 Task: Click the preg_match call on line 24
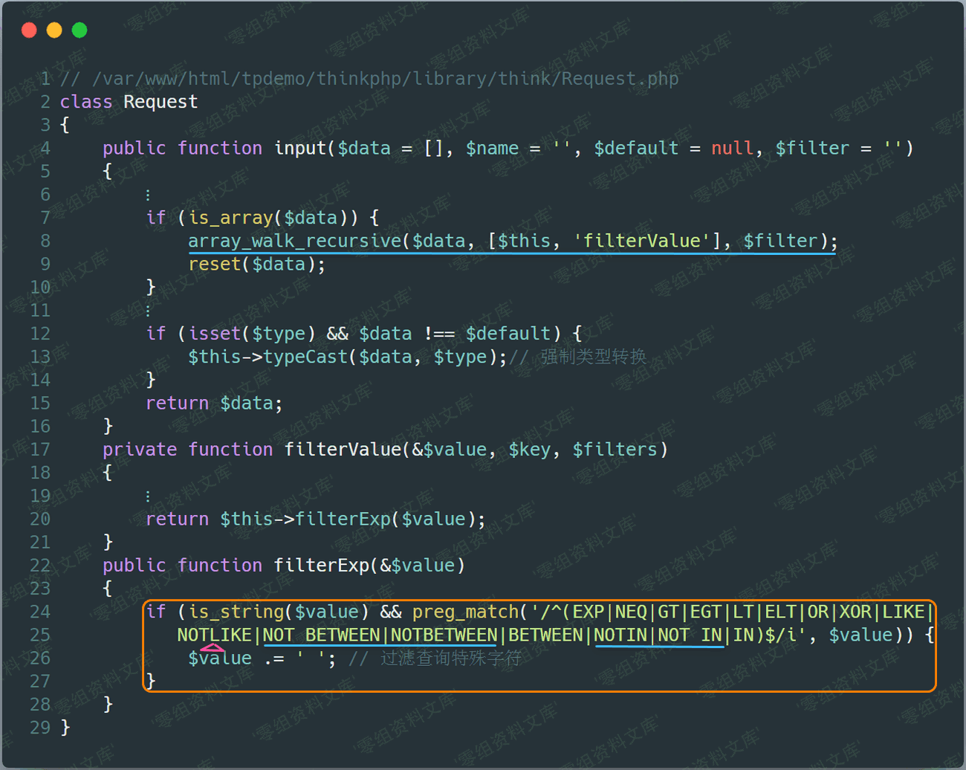(465, 612)
